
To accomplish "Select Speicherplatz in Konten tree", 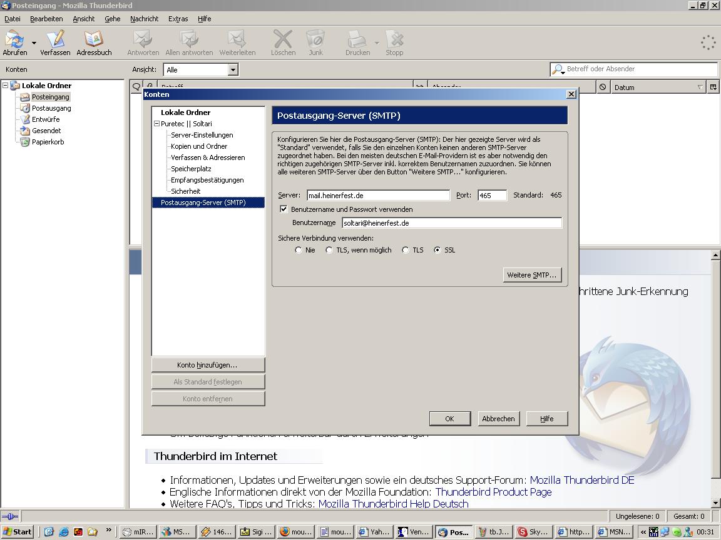I will (191, 169).
